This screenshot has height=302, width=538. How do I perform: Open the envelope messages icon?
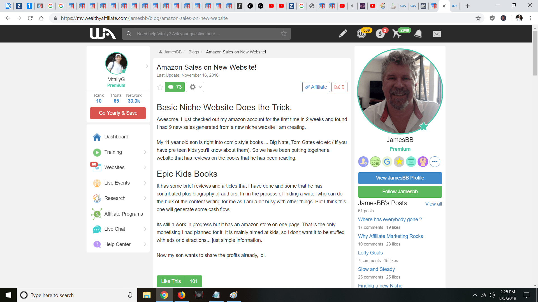tap(437, 34)
